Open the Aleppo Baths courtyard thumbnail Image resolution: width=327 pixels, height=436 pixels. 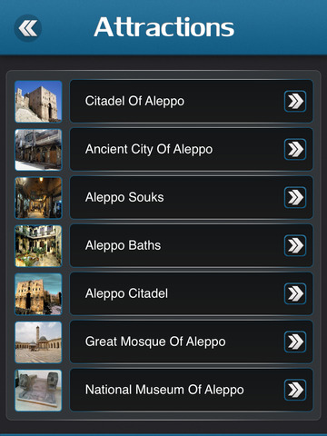pyautogui.click(x=38, y=246)
